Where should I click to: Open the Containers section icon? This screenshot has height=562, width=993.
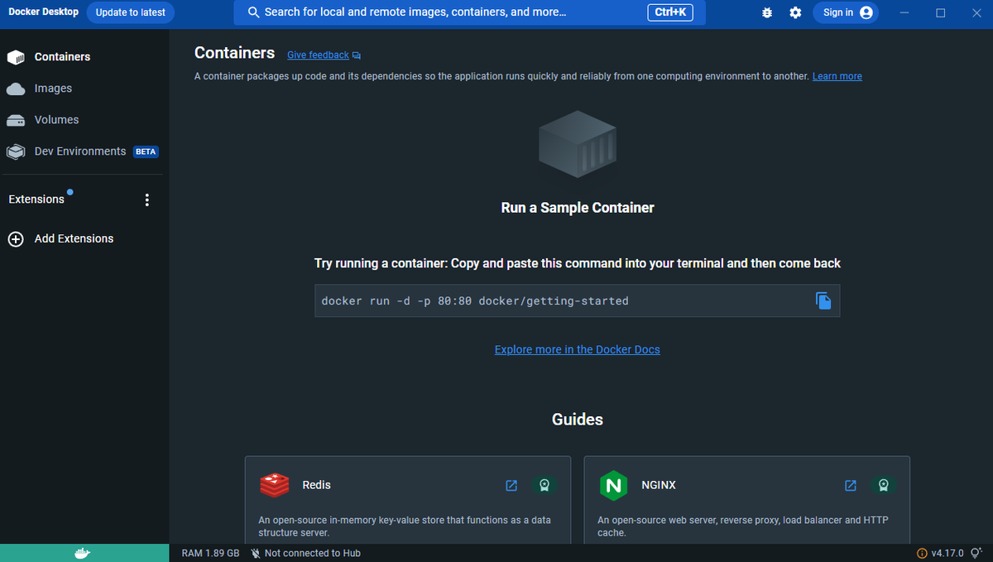click(16, 57)
